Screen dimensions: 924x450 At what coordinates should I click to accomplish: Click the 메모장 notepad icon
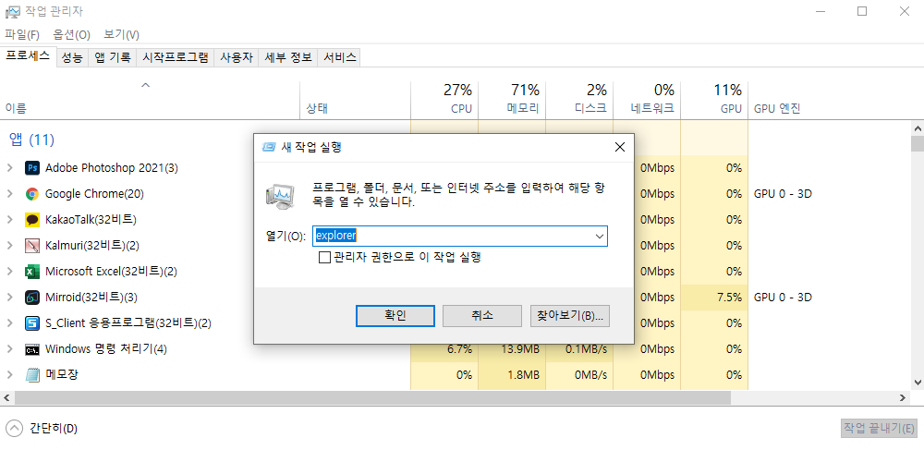31,374
